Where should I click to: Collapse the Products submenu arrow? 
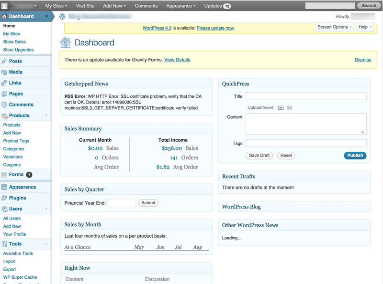[x=46, y=116]
